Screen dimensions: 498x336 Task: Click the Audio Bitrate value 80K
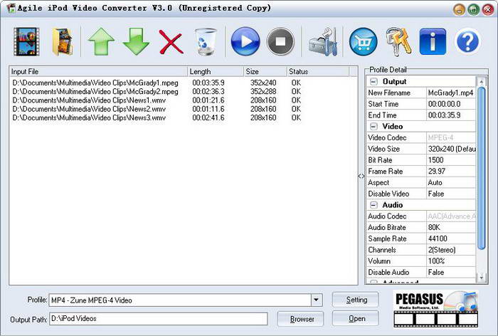pyautogui.click(x=450, y=227)
